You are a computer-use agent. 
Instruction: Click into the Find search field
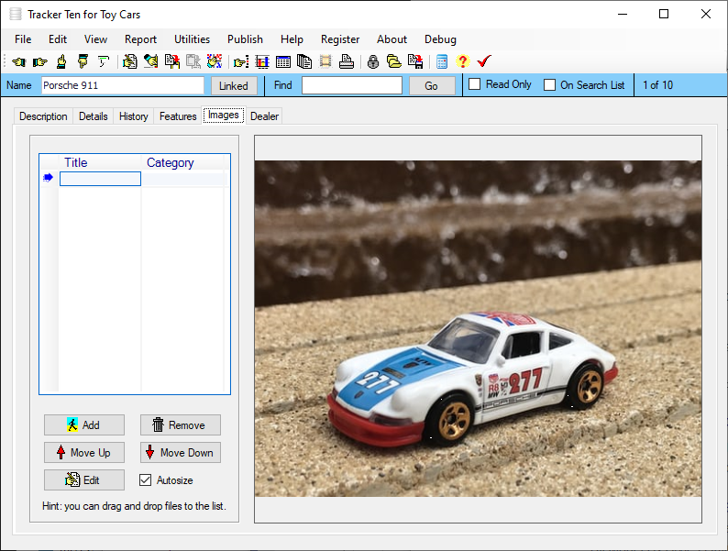click(x=352, y=85)
